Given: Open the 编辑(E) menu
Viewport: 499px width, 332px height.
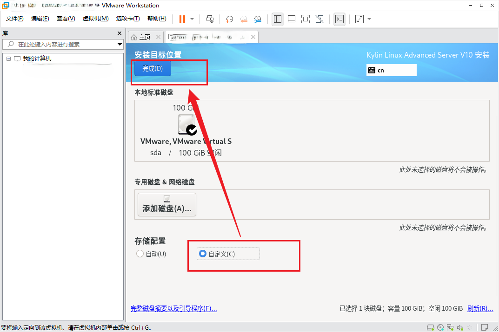Looking at the screenshot, I should point(40,19).
